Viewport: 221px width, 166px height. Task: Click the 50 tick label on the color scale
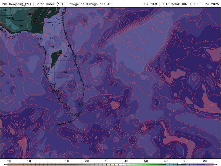146,161
